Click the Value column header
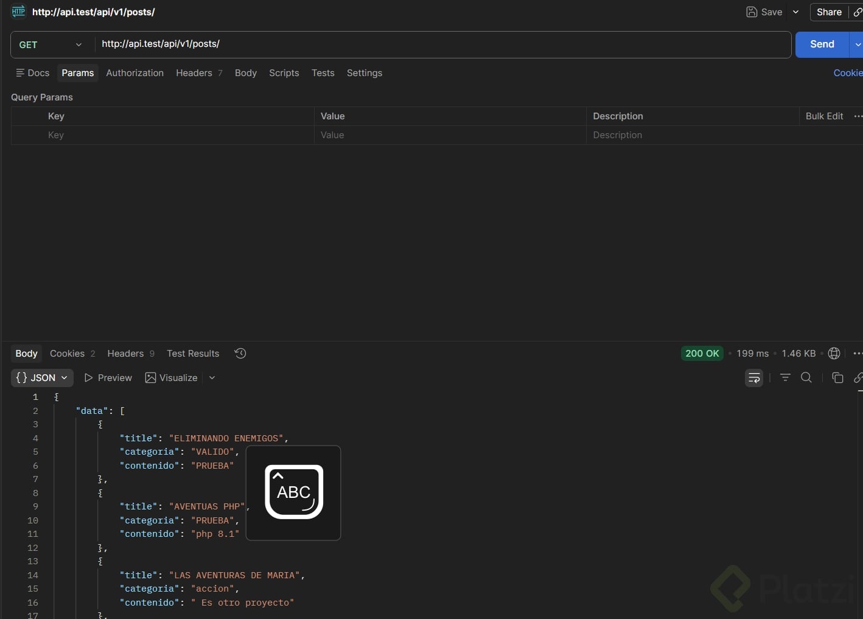Screen dimensions: 863x619 332,116
